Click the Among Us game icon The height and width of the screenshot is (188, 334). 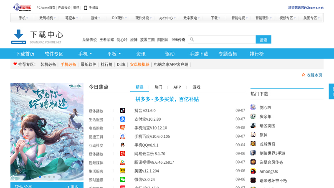pos(253,171)
